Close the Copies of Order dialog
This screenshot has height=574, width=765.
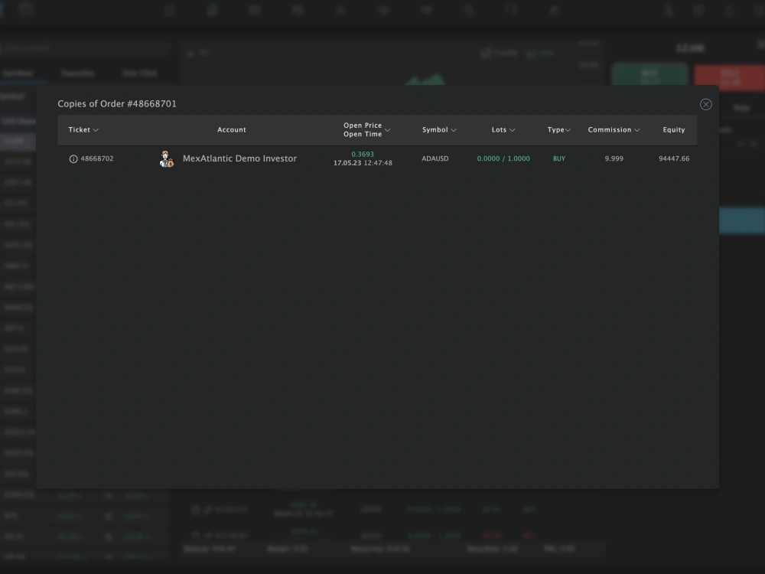pos(705,104)
